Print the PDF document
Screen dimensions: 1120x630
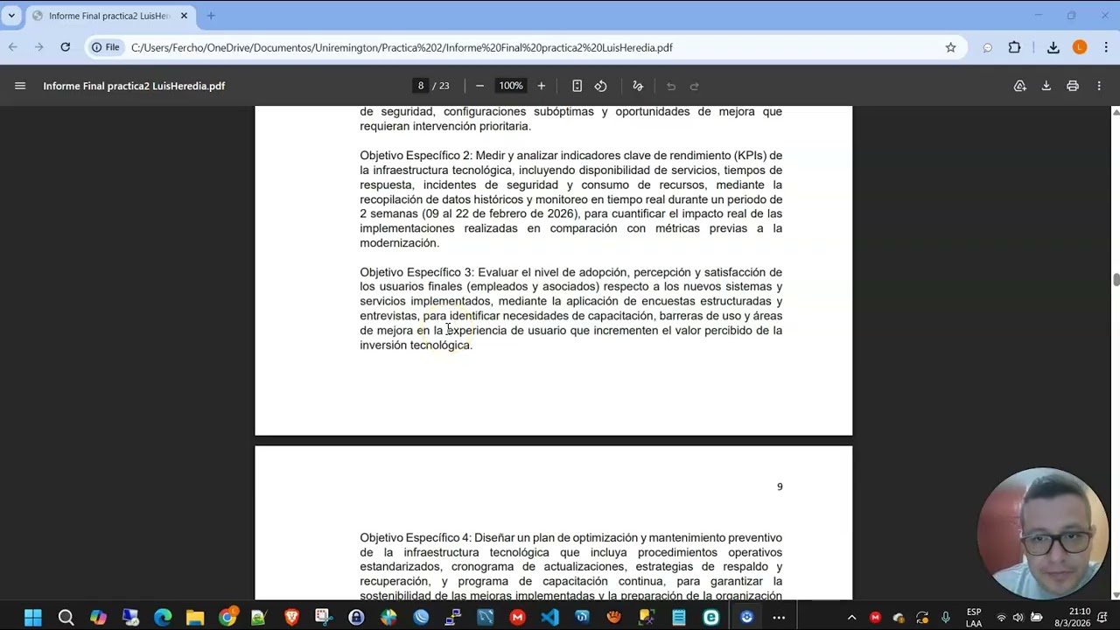[x=1073, y=86]
